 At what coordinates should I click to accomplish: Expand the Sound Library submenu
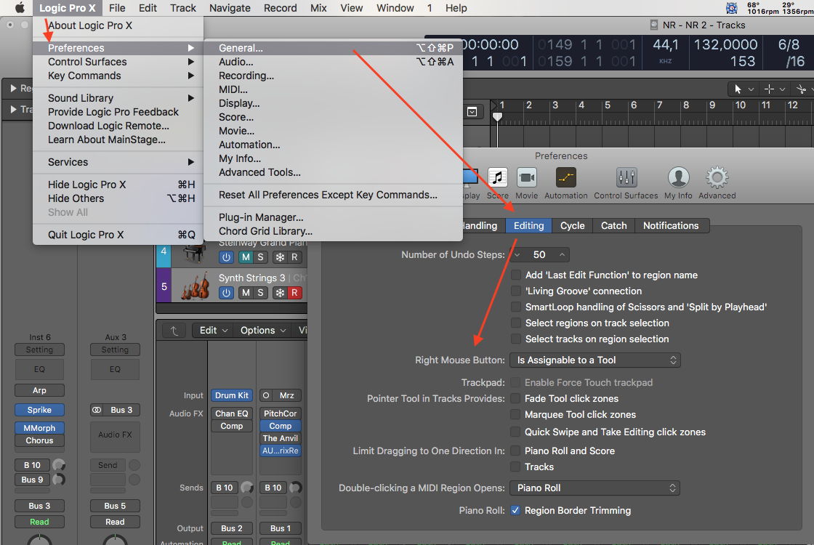pyautogui.click(x=118, y=98)
